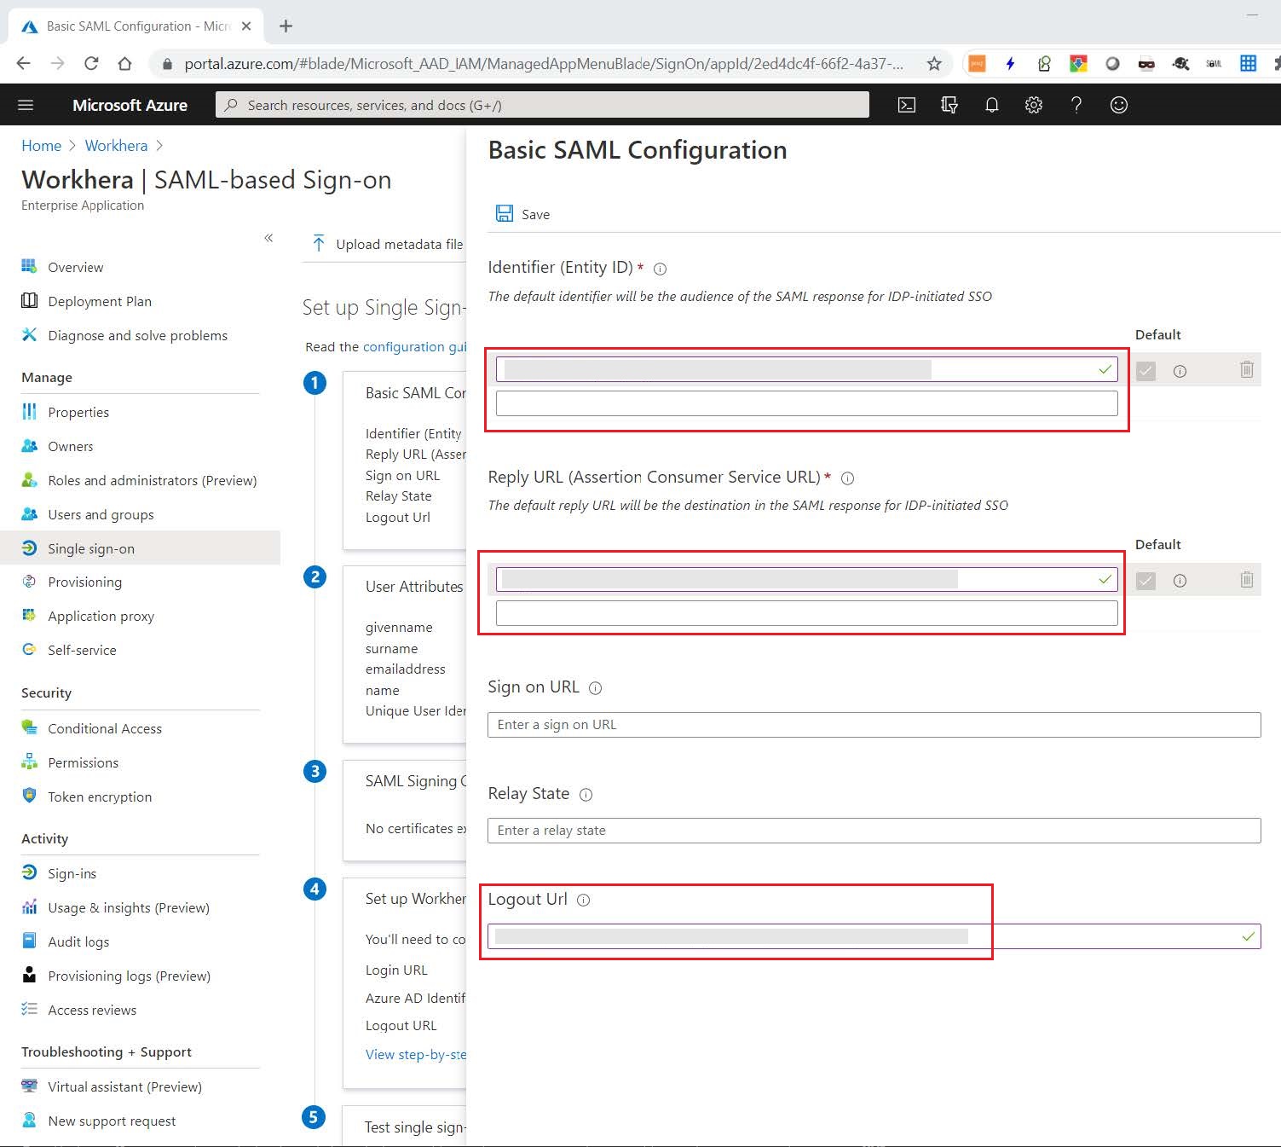This screenshot has height=1147, width=1281.
Task: Show info tooltip for Identifier (Entity ID)
Action: [660, 269]
